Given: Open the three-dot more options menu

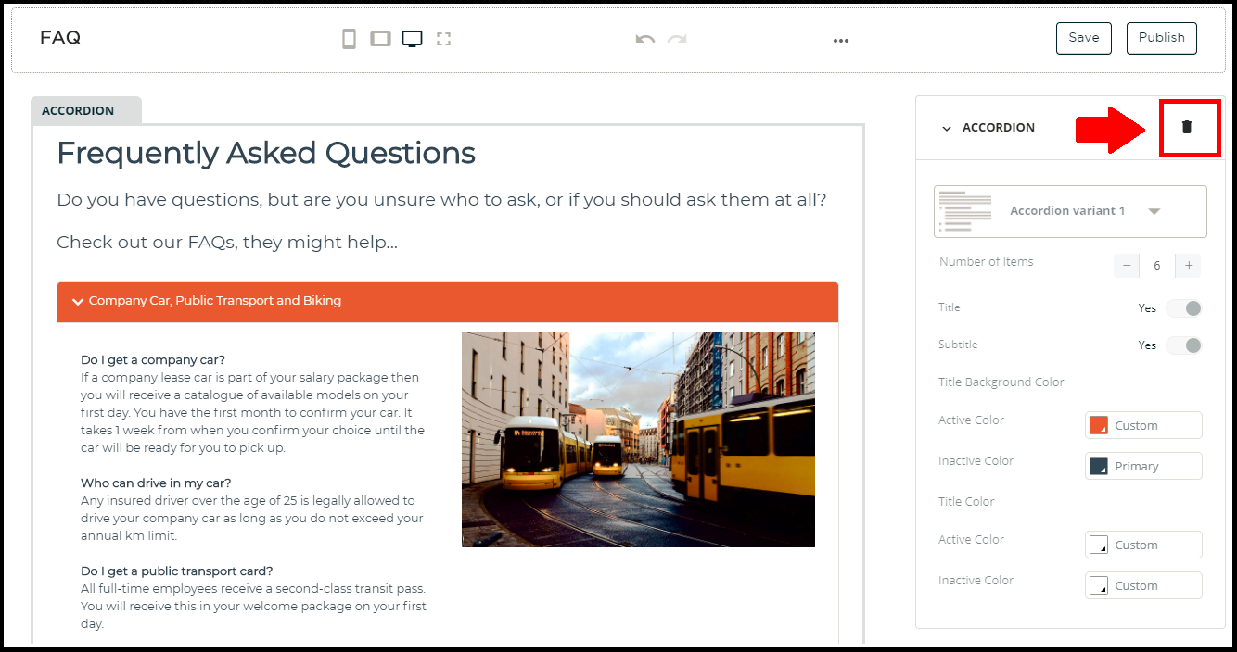Looking at the screenshot, I should tap(841, 41).
